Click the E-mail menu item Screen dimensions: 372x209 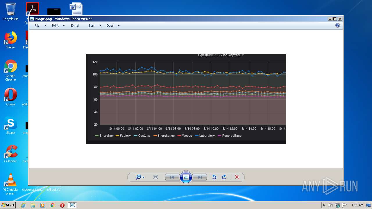coord(75,26)
